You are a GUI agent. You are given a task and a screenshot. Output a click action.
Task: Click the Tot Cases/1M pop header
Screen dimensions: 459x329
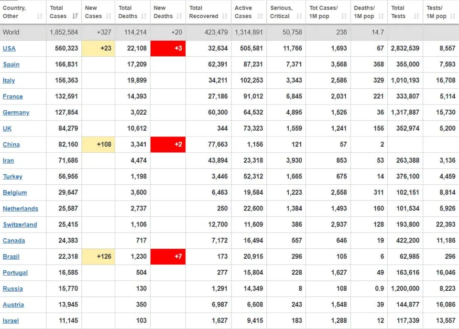coord(324,12)
